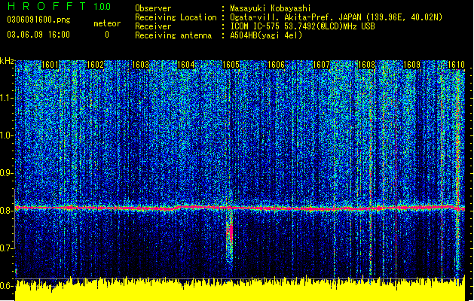Click the yellow signal level graph
Image resolution: width=474 pixels, height=301 pixels.
pyautogui.click(x=240, y=290)
